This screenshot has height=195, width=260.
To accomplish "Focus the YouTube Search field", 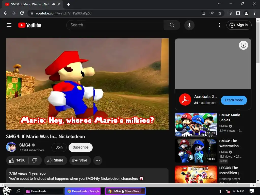I will click(x=115, y=25).
